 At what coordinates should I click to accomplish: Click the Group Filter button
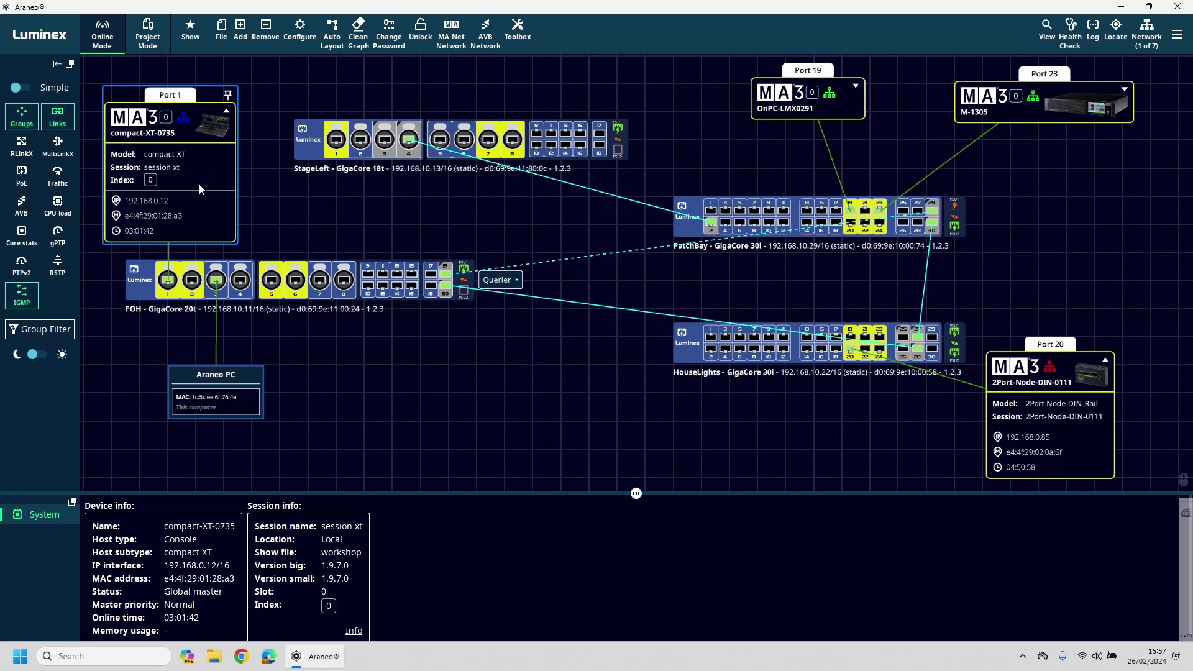point(40,329)
